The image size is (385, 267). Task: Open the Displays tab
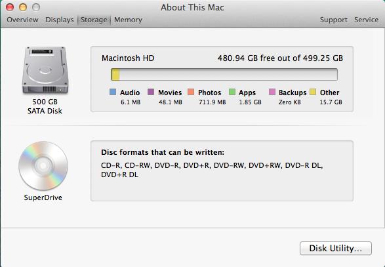(x=60, y=20)
